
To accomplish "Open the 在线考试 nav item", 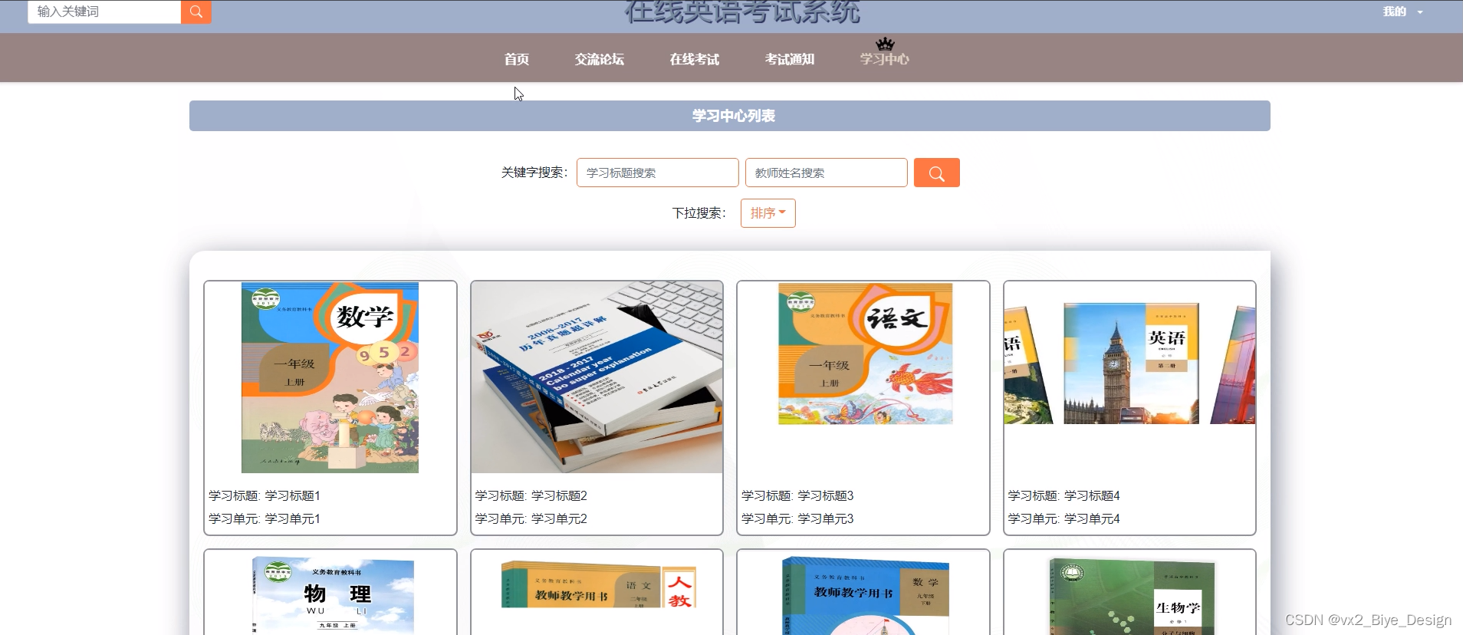I will (695, 59).
